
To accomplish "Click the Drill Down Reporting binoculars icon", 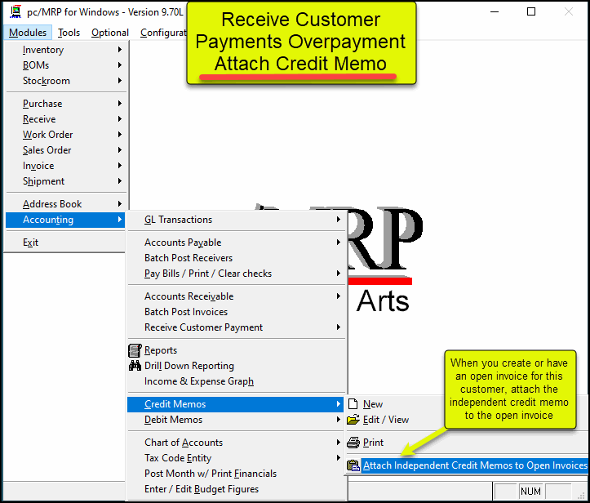I will pyautogui.click(x=135, y=366).
